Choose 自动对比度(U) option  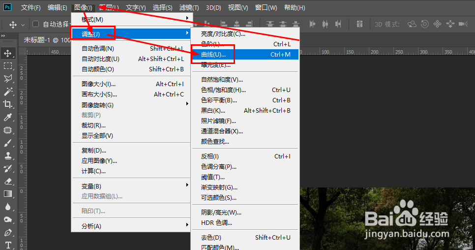pyautogui.click(x=131, y=59)
